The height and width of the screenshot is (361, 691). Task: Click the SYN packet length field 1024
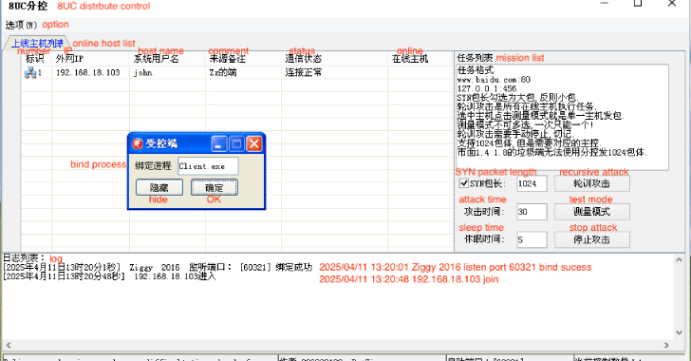[532, 183]
